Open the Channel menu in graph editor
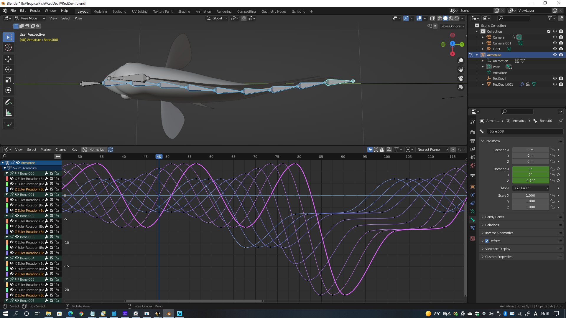The height and width of the screenshot is (318, 566). click(x=61, y=150)
